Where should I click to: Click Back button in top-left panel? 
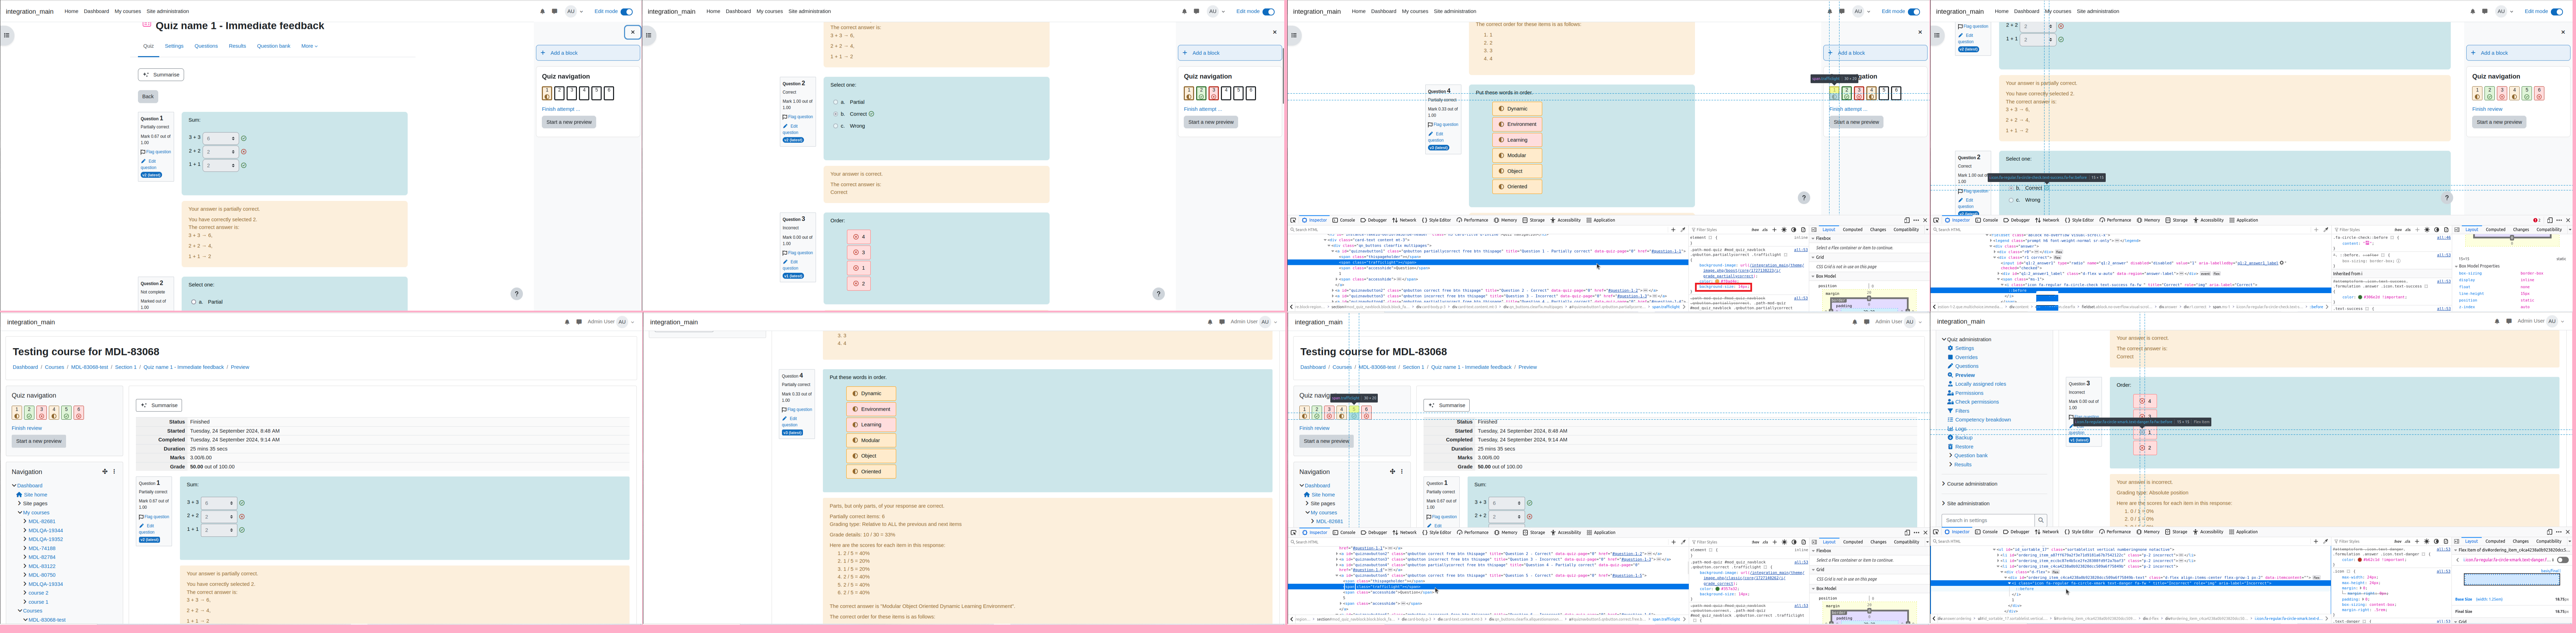click(148, 97)
